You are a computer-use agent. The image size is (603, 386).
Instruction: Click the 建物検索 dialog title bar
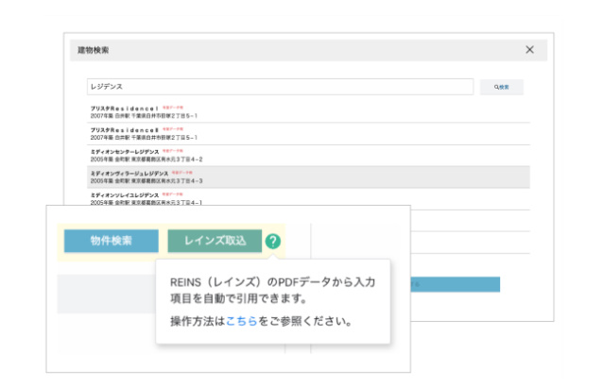coord(284,50)
